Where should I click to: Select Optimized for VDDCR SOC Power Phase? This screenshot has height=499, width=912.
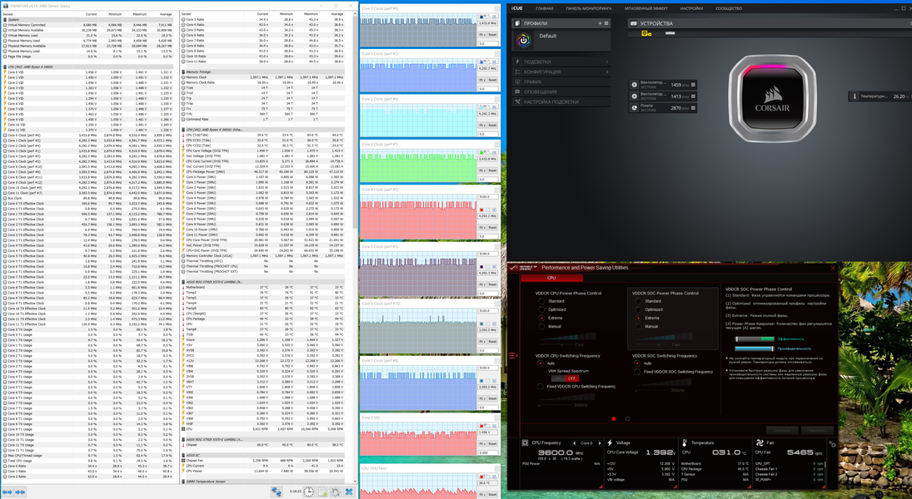point(638,309)
